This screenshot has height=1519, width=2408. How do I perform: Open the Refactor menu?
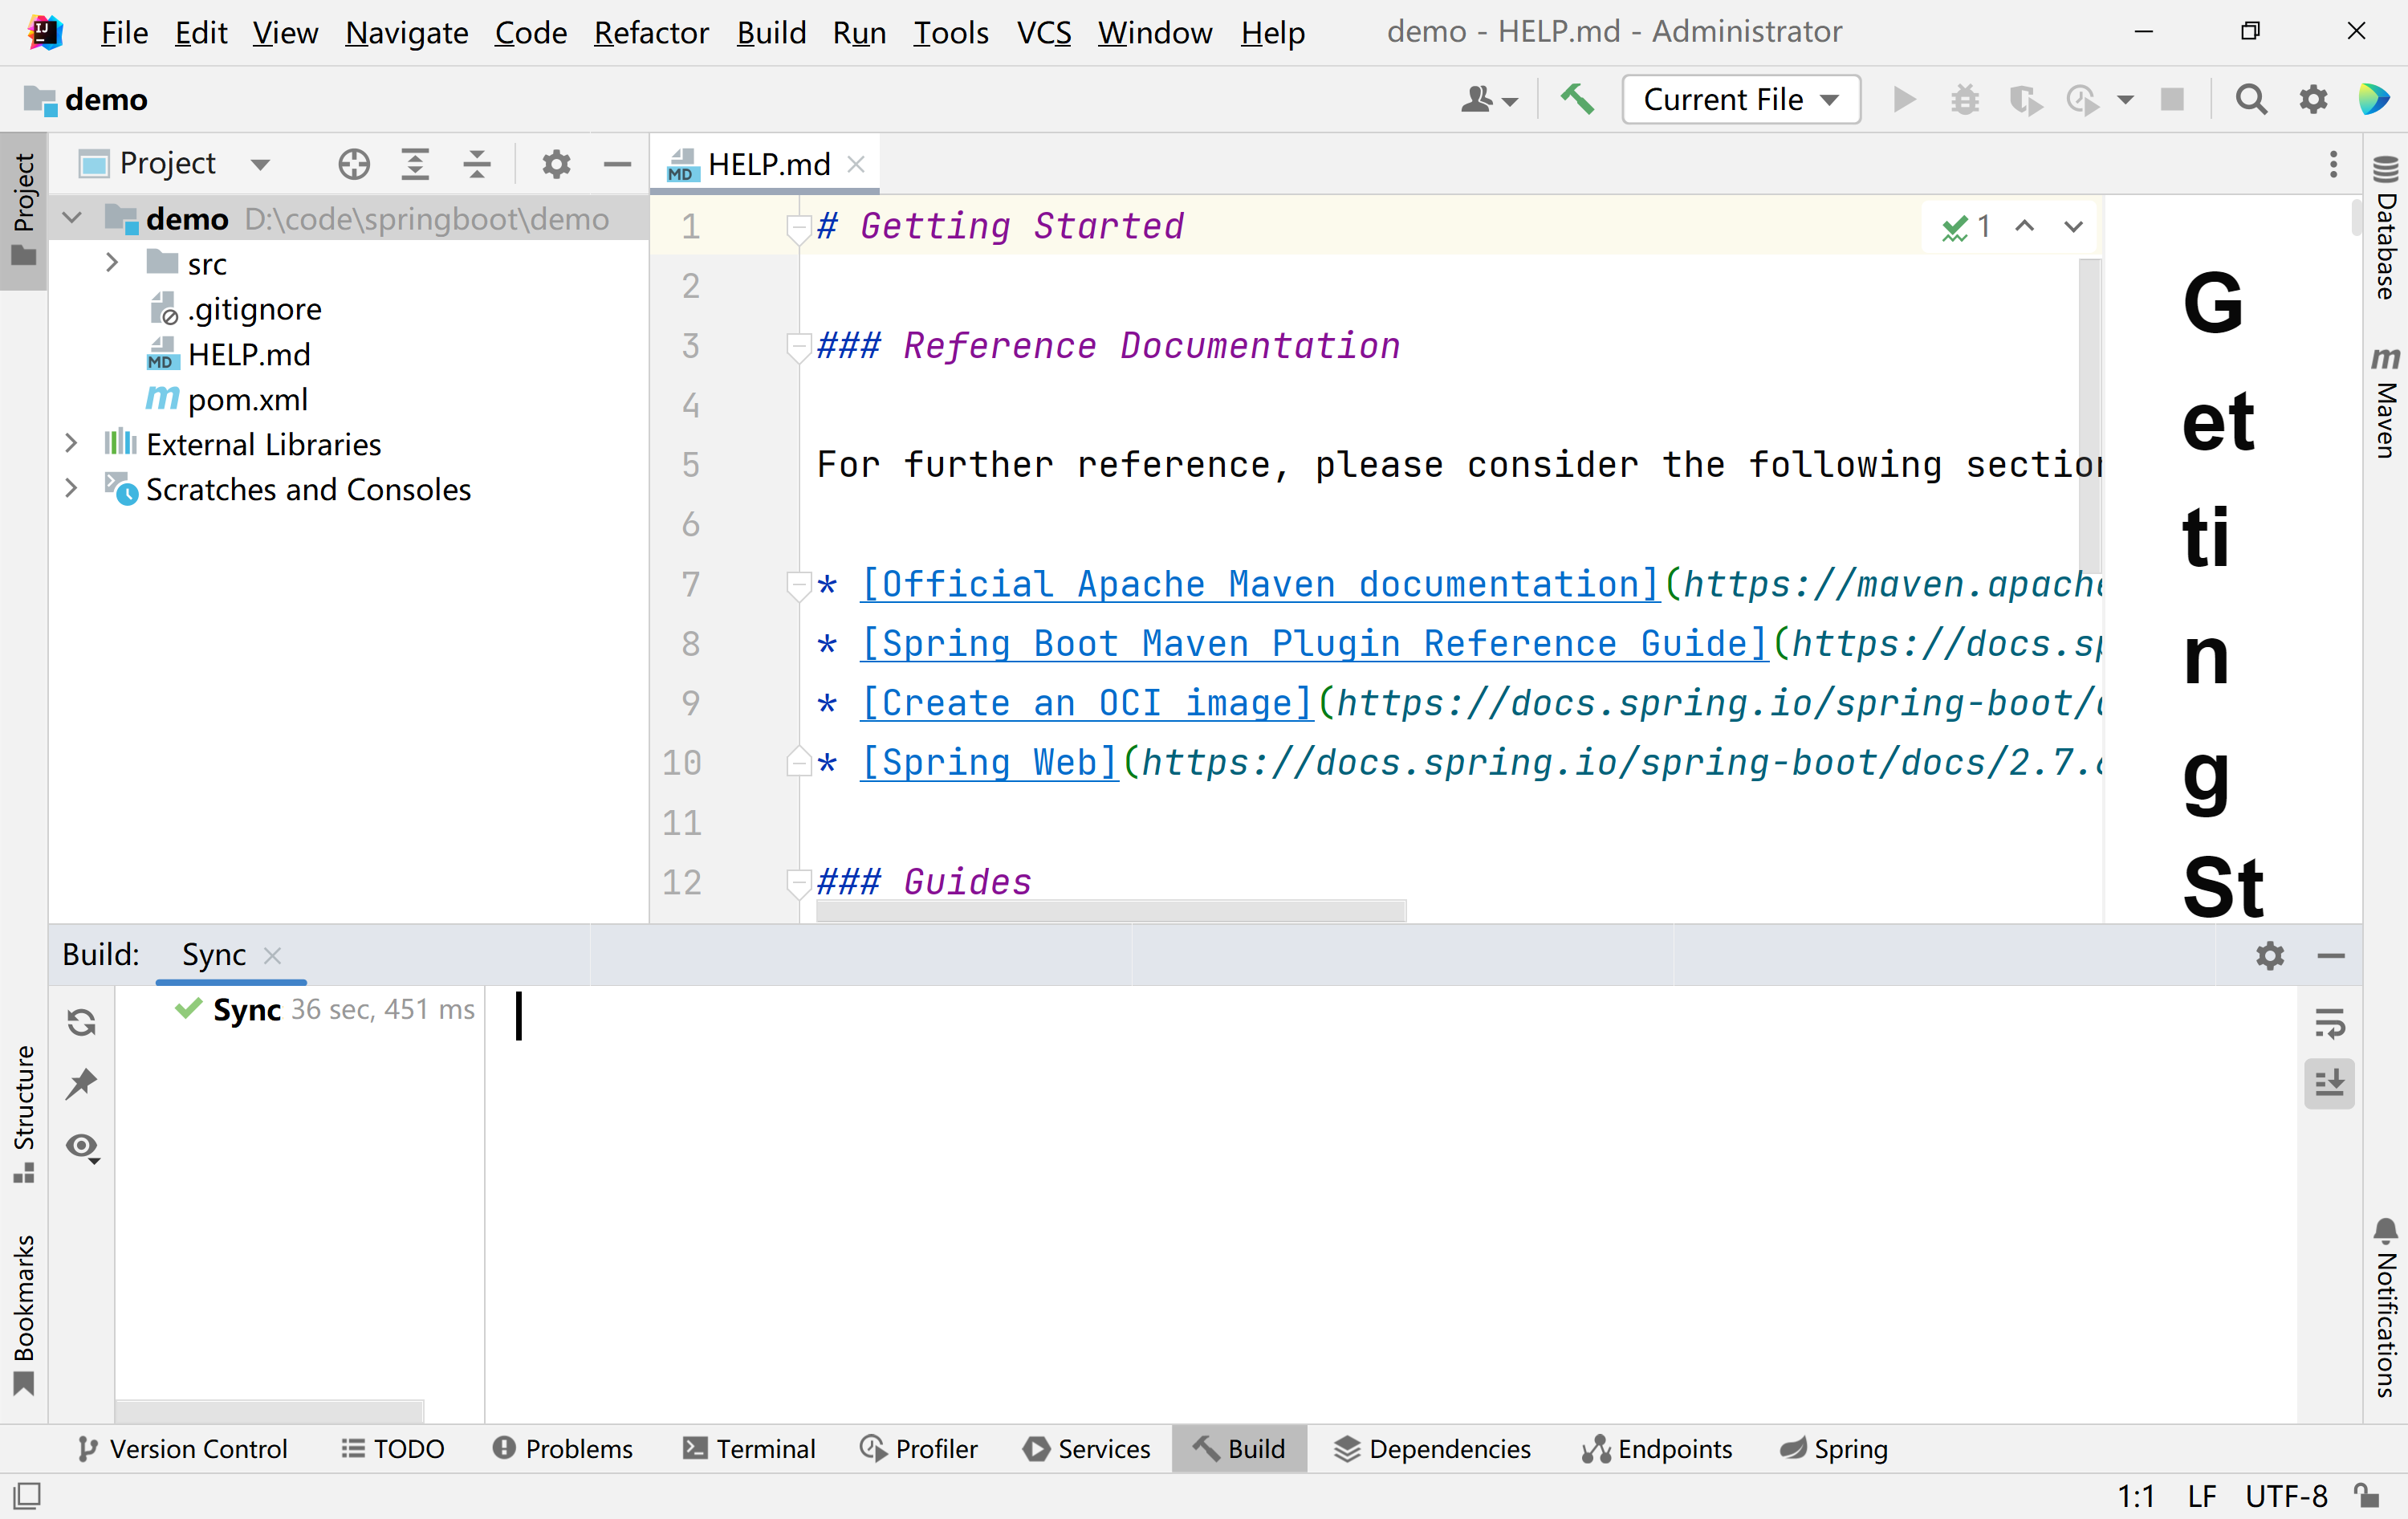coord(651,33)
